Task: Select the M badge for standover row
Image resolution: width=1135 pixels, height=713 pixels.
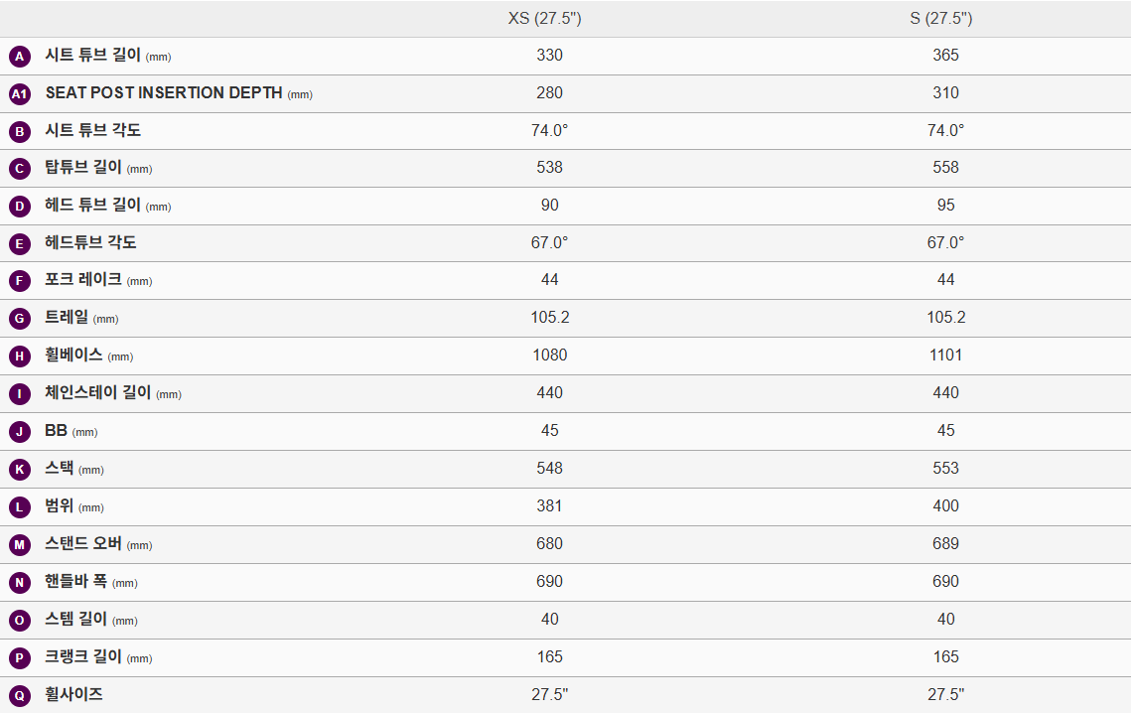Action: click(x=20, y=545)
